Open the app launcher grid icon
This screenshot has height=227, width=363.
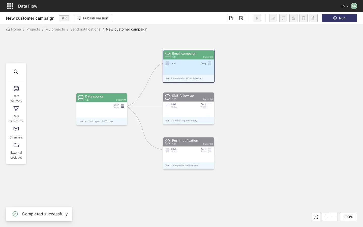click(x=10, y=6)
